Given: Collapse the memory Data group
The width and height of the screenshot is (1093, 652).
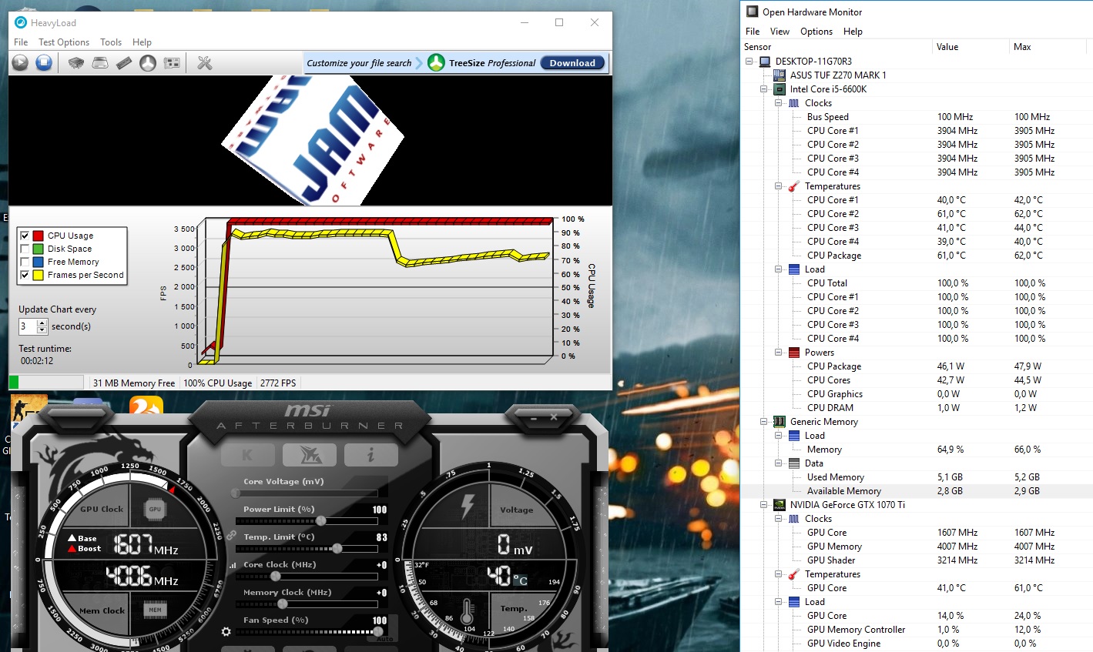Looking at the screenshot, I should point(779,463).
